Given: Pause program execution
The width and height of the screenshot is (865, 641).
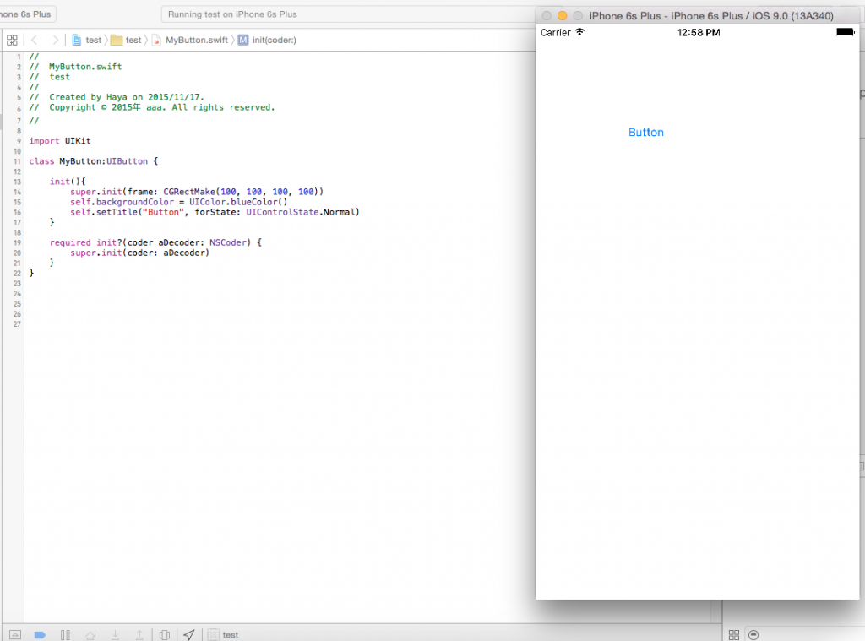Looking at the screenshot, I should [x=65, y=635].
